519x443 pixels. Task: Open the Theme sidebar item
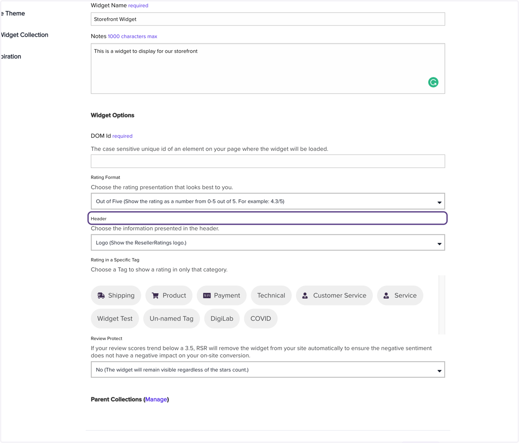[x=13, y=13]
